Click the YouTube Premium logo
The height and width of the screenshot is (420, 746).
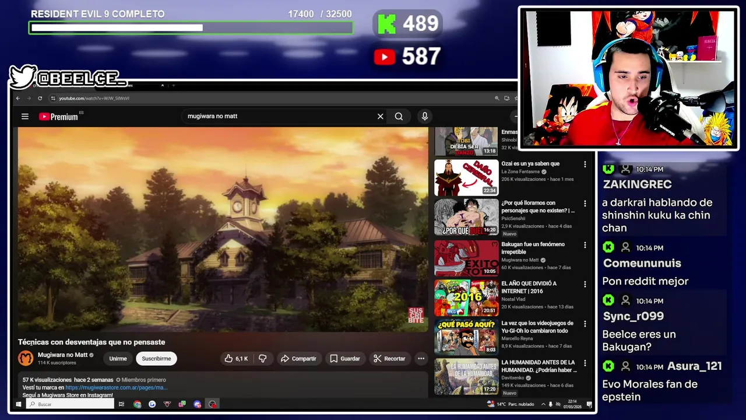point(58,117)
